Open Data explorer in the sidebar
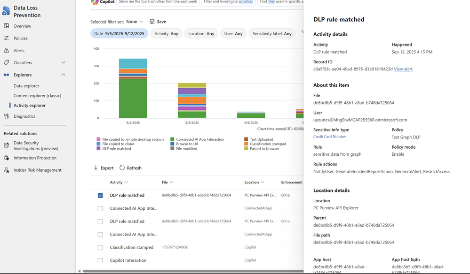470x274 pixels. pos(26,86)
